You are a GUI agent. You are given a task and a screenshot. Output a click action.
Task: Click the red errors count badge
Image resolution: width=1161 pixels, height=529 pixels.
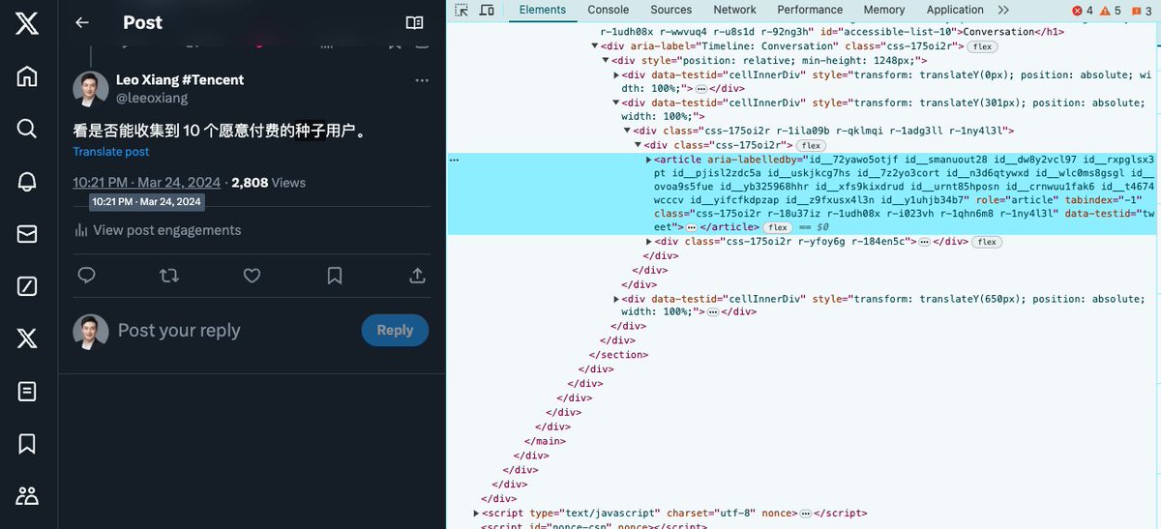tap(1082, 11)
